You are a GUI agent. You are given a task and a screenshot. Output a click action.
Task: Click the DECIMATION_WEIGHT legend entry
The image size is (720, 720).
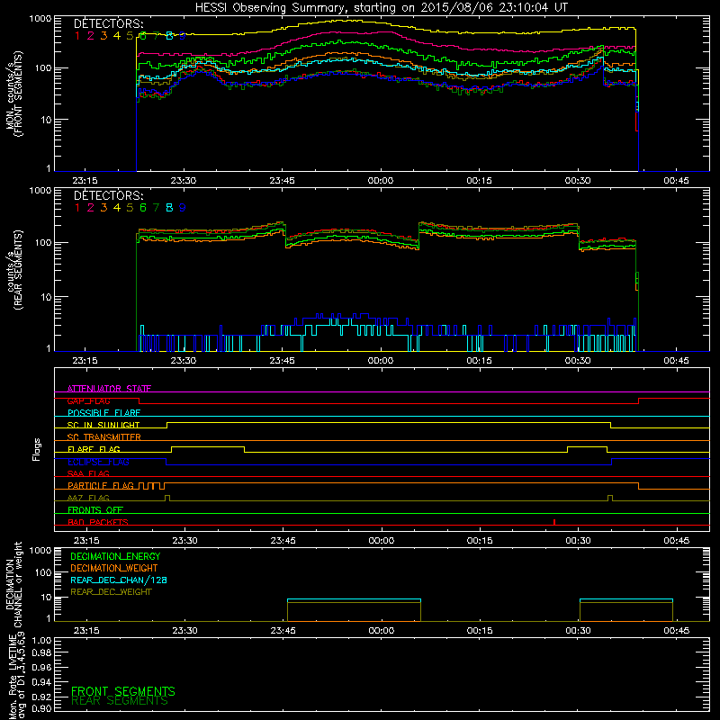114,568
